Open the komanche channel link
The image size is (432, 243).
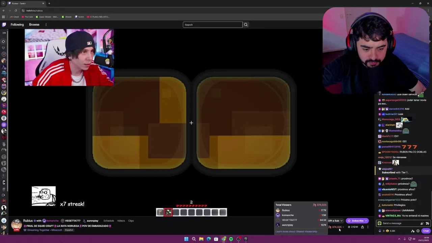pos(52,221)
